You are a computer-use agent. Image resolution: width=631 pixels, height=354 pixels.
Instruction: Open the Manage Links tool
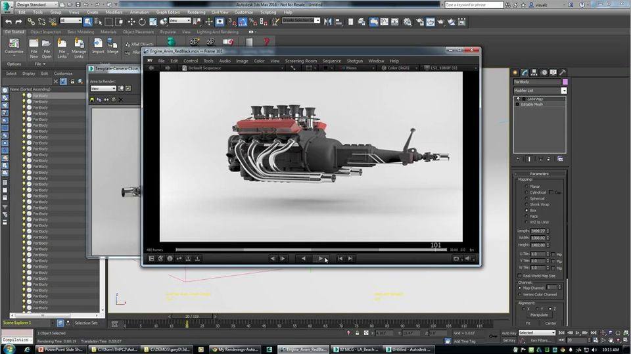click(78, 45)
